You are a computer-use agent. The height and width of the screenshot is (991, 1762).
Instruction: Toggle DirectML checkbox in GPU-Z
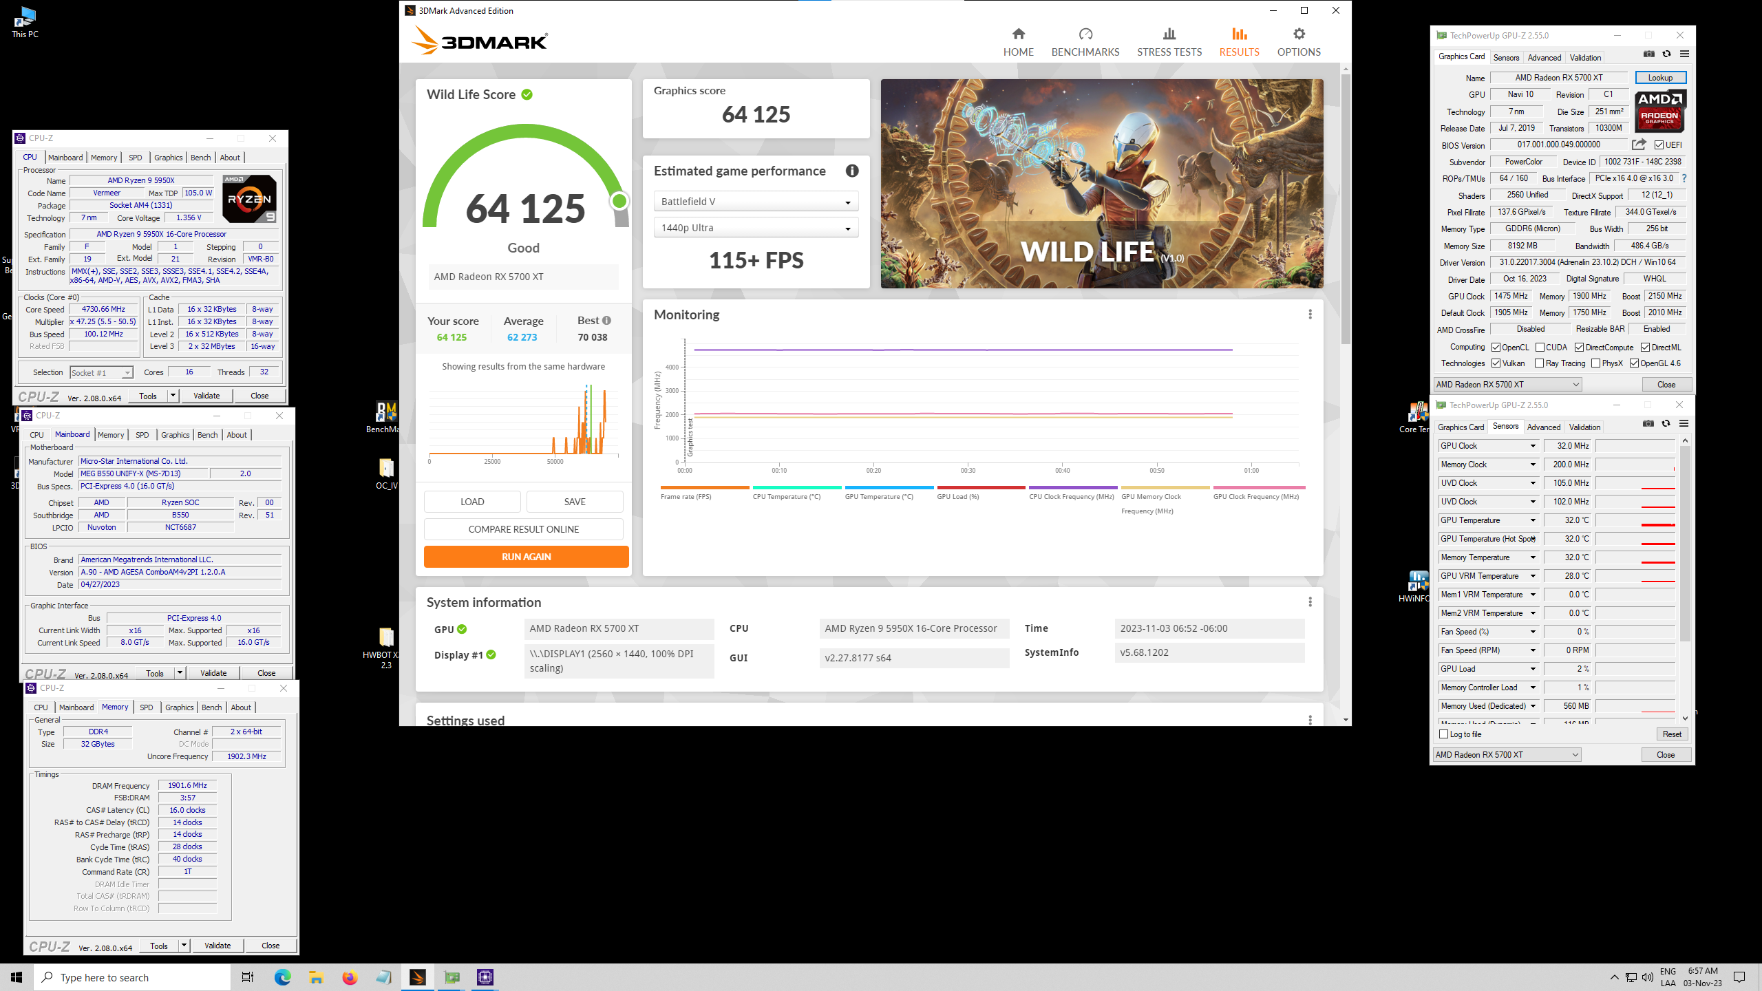1645,348
